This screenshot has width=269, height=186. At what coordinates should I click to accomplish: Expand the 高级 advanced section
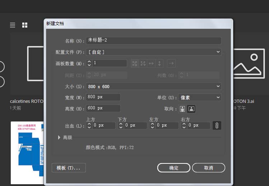coord(59,137)
